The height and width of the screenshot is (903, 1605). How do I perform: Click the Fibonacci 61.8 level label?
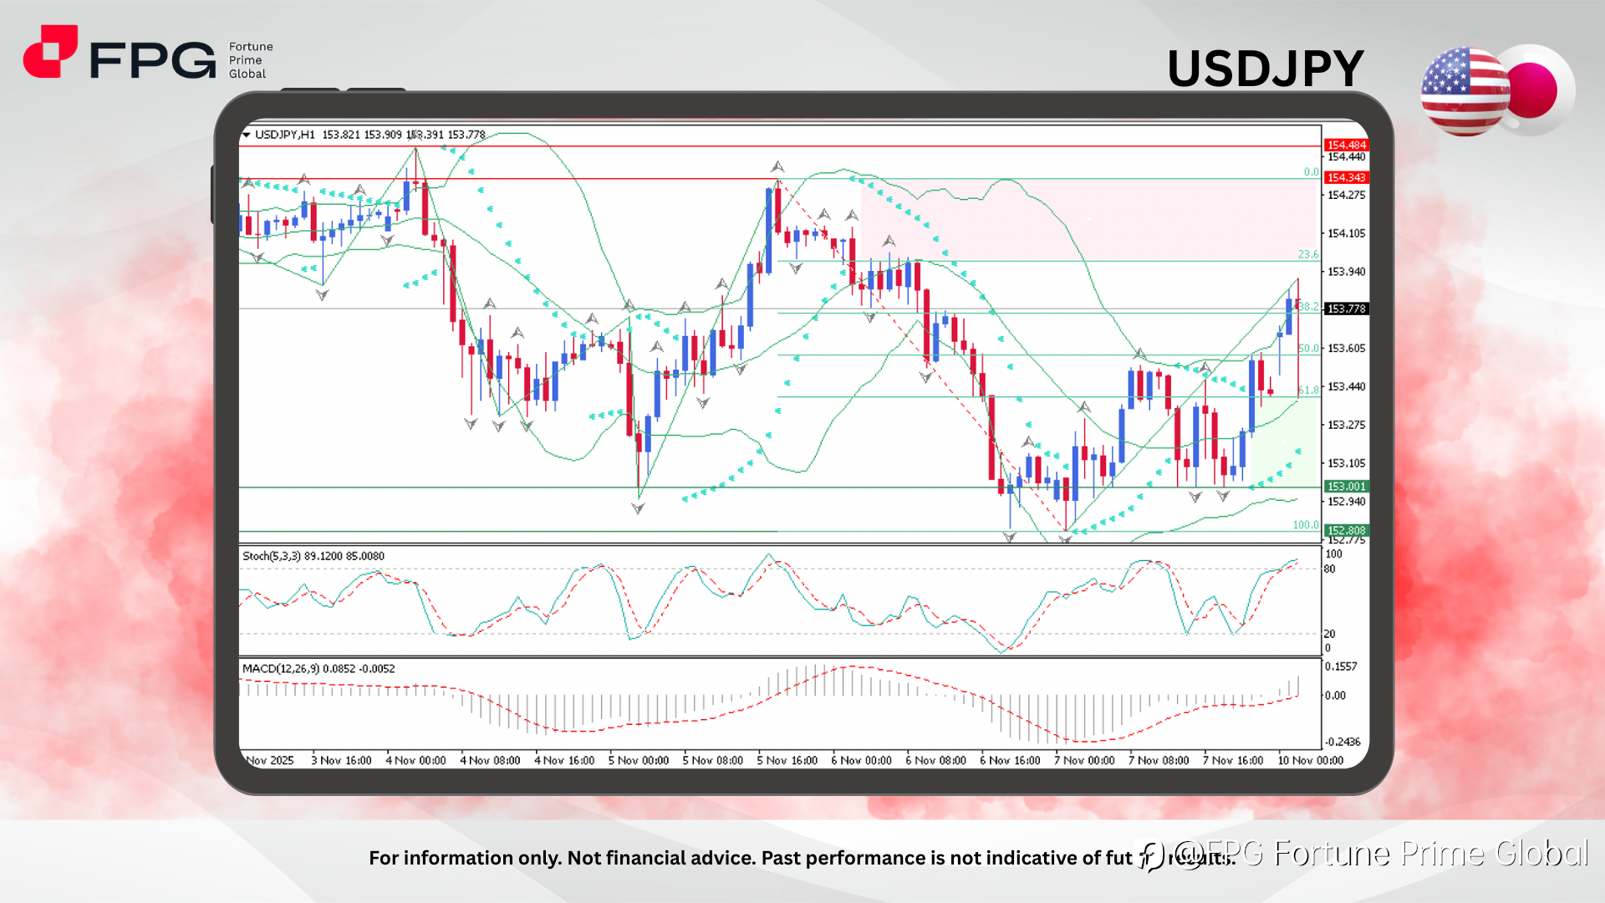(x=1307, y=390)
